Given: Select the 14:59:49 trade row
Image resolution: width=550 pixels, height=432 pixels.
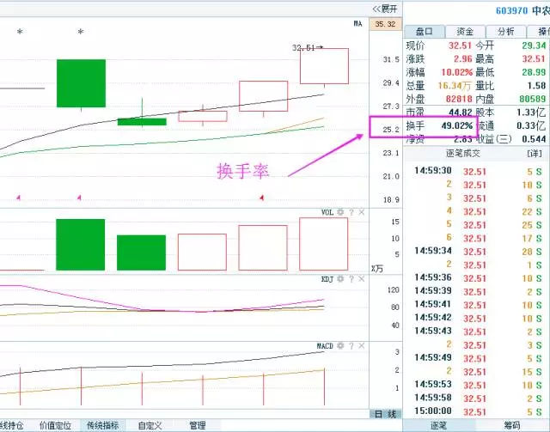Looking at the screenshot, I should pos(478,358).
